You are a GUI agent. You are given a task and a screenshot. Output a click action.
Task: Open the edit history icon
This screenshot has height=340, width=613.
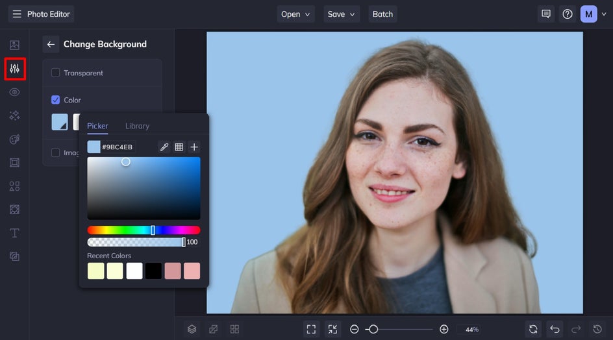tap(597, 329)
